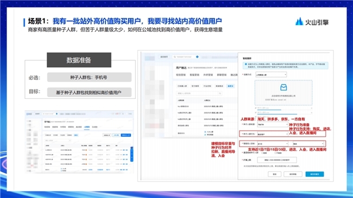
Task: Click the file upload box icon
Action: coord(283,87)
